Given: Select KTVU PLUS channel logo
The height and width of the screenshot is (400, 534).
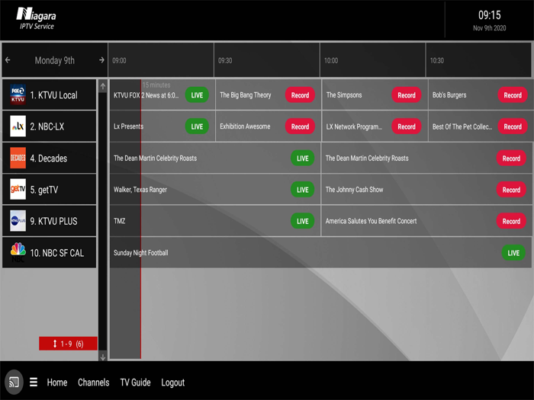Looking at the screenshot, I should point(18,221).
